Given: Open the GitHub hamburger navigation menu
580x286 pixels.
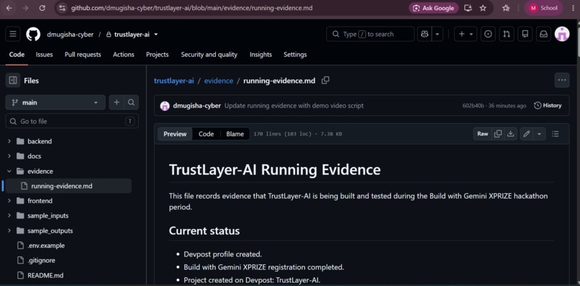Looking at the screenshot, I should 13,34.
